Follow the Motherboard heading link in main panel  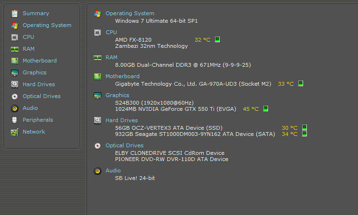point(122,76)
